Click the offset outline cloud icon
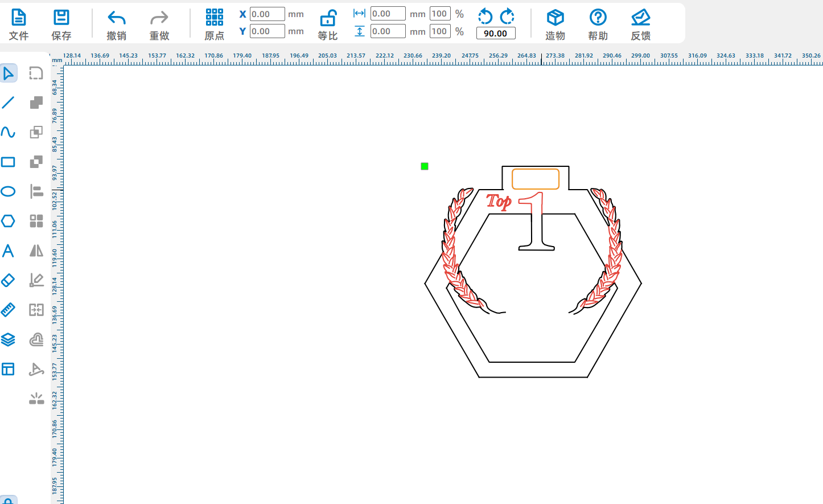Image resolution: width=823 pixels, height=504 pixels. click(x=36, y=339)
